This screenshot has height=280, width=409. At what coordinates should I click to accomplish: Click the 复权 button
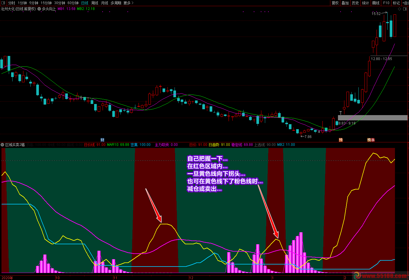click(x=335, y=3)
